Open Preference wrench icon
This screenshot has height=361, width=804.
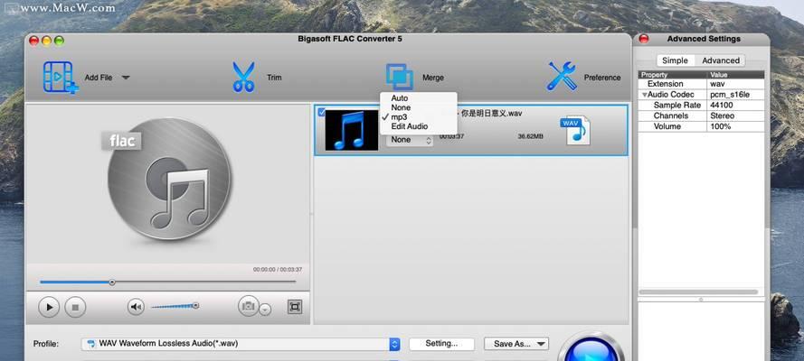tap(562, 76)
